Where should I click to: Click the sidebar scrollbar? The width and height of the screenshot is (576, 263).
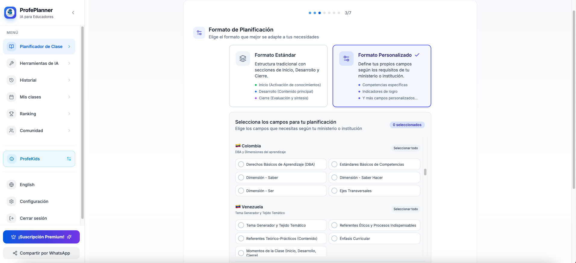[82, 122]
